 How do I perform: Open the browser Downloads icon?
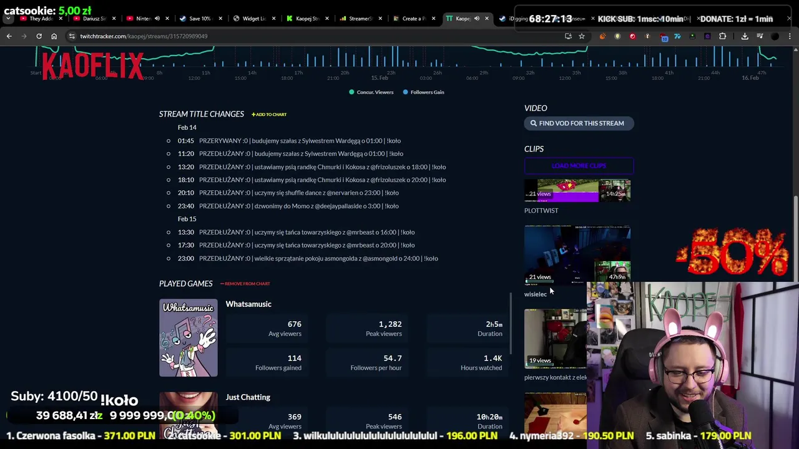tap(745, 36)
